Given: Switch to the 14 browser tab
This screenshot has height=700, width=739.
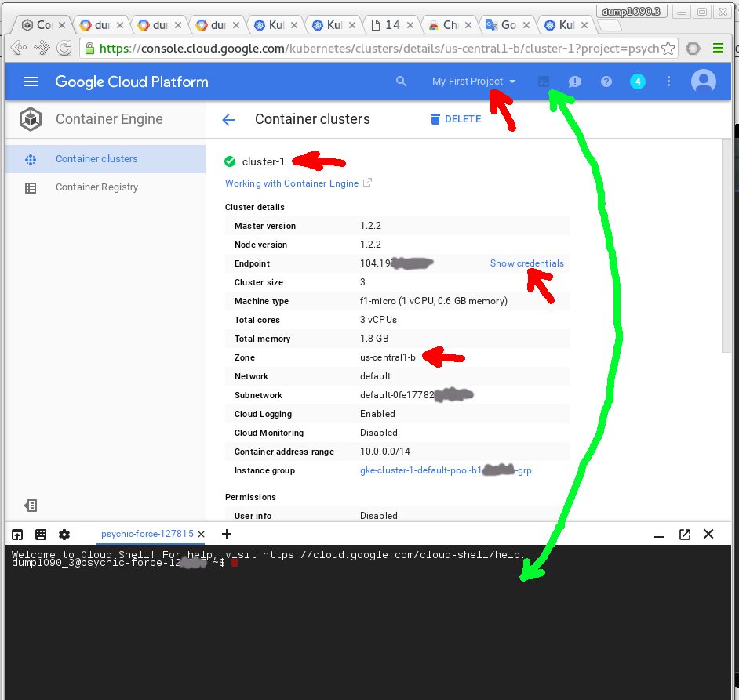Looking at the screenshot, I should [392, 25].
